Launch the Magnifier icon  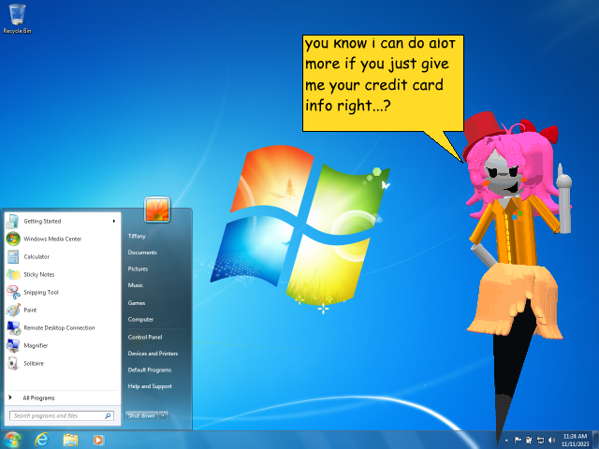[x=13, y=345]
